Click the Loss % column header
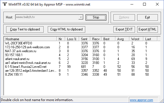Image resolution: width=164 pixels, height=103 pixels. point(72,39)
